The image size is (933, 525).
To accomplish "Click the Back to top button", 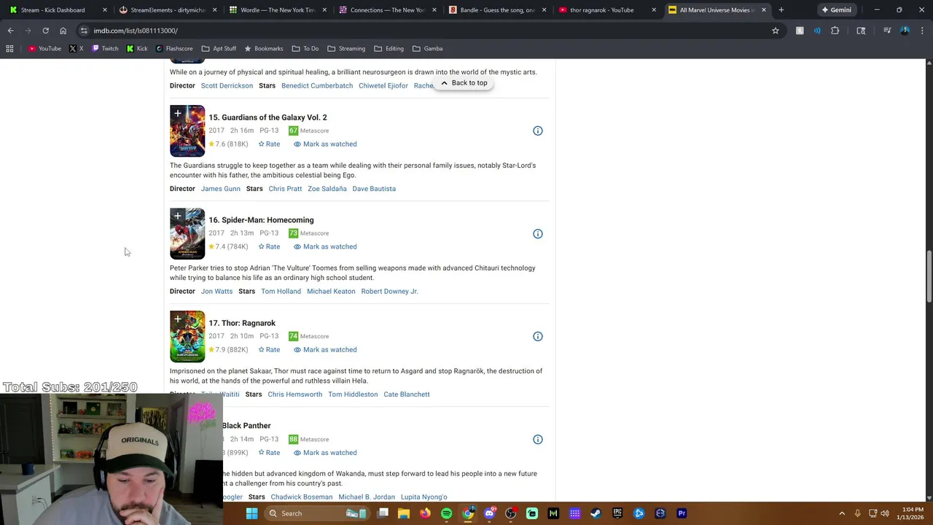I will coord(464,83).
